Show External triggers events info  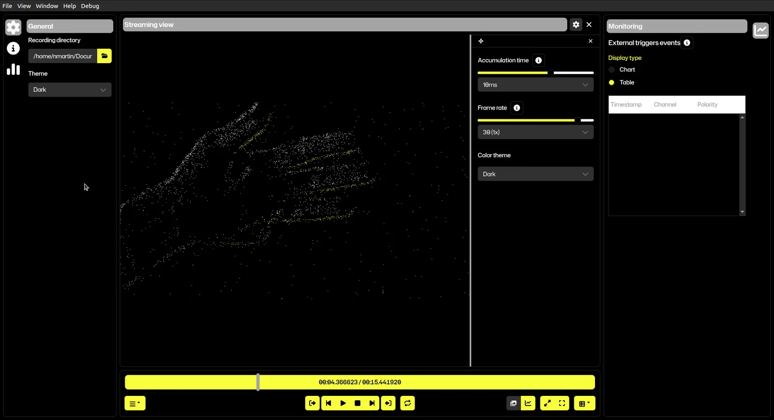(687, 43)
